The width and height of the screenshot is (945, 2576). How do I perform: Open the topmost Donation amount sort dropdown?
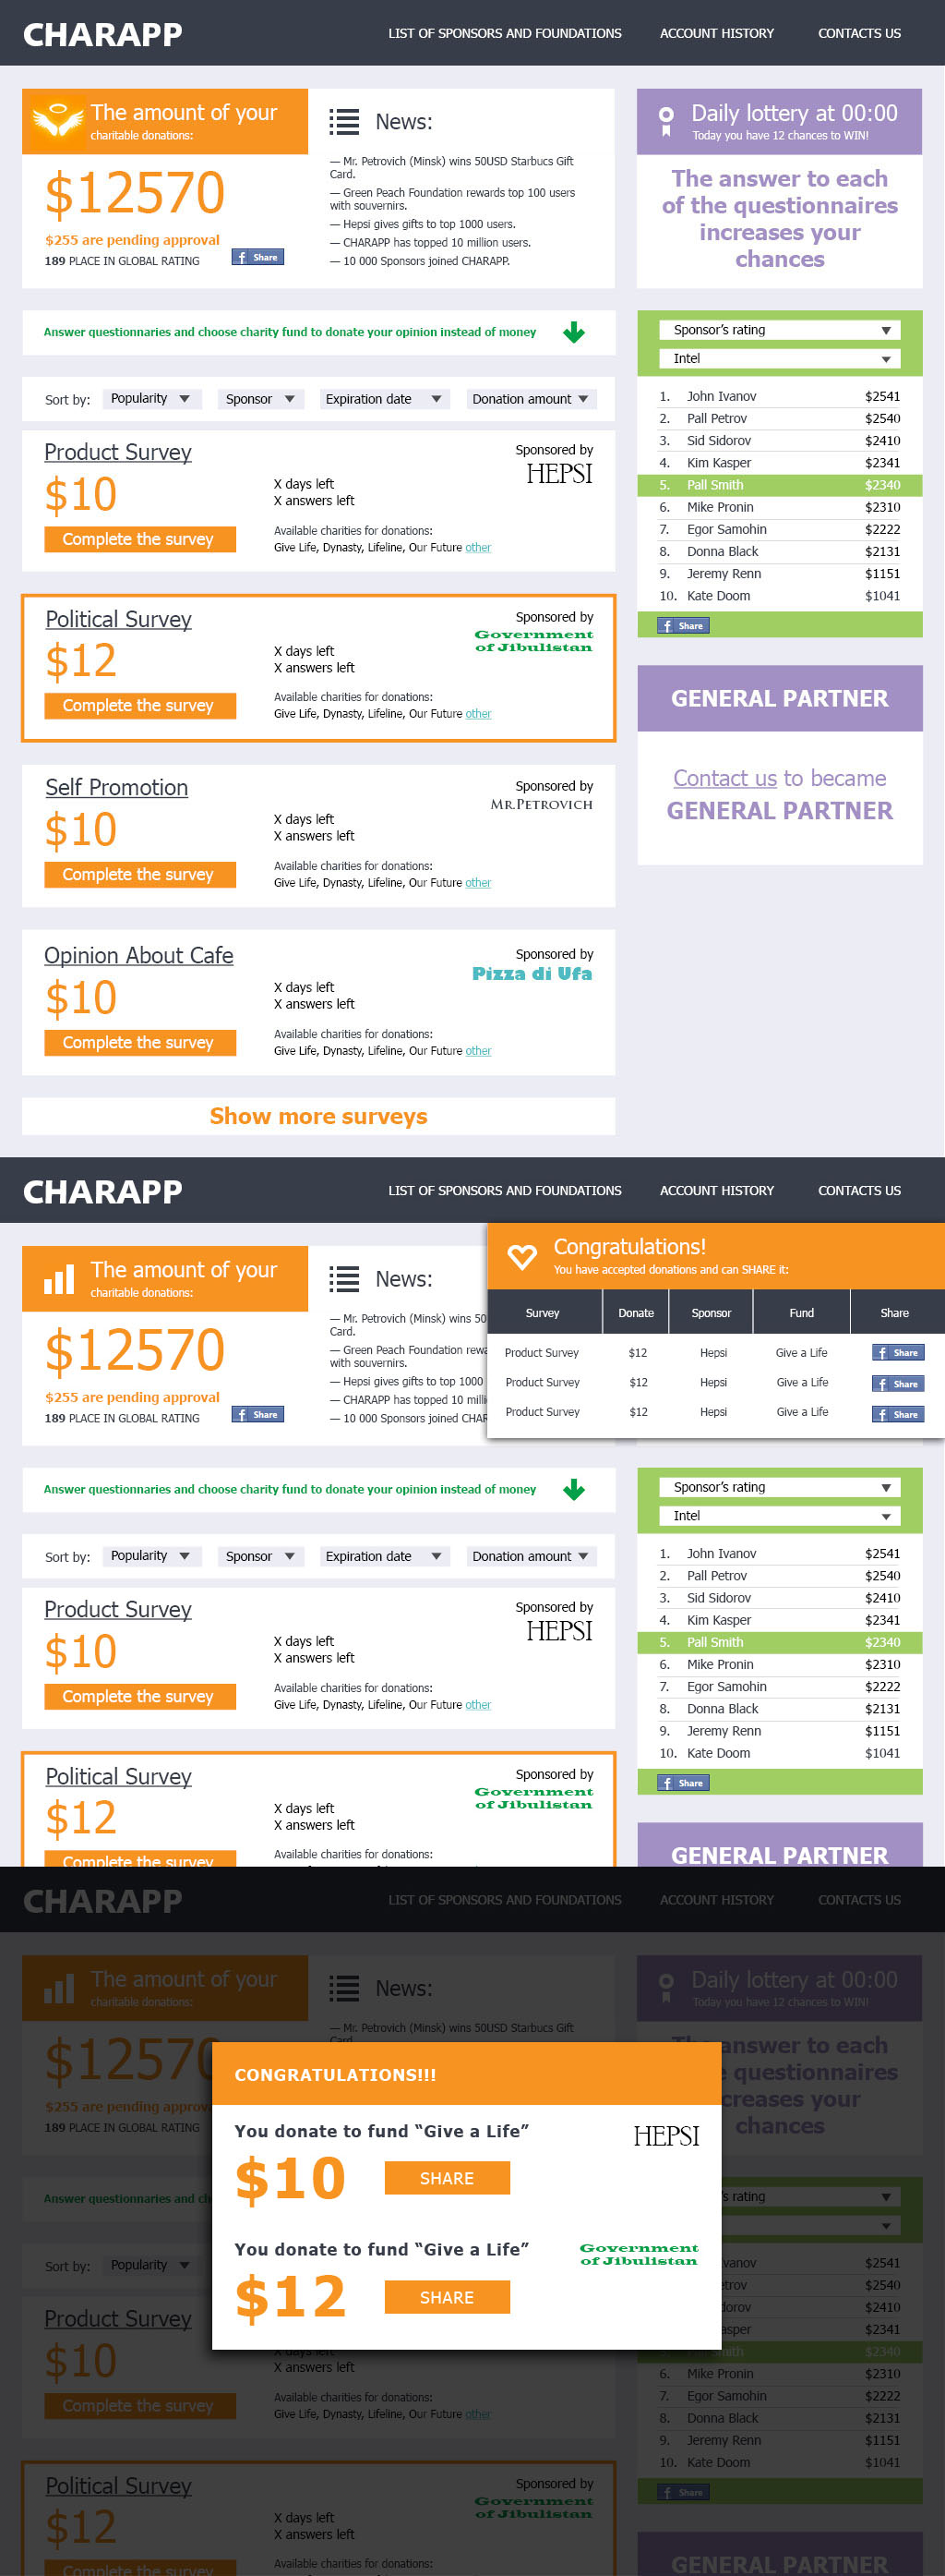[x=531, y=399]
